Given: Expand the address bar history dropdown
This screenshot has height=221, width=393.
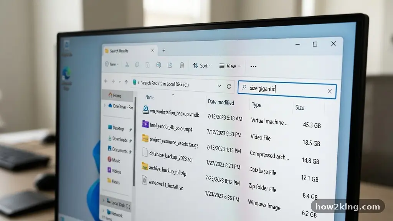Looking at the screenshot, I should pyautogui.click(x=219, y=86).
